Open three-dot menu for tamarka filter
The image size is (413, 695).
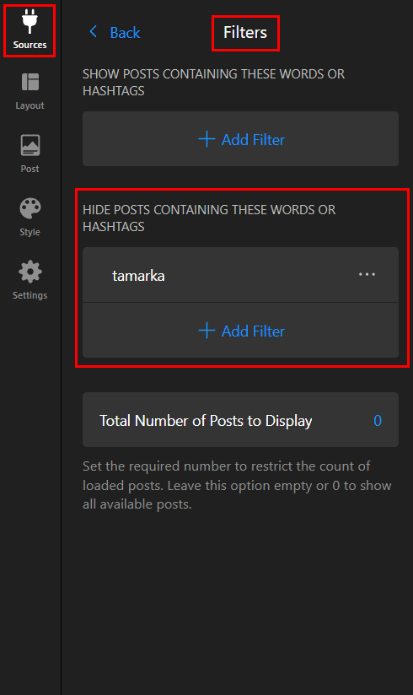pyautogui.click(x=367, y=274)
